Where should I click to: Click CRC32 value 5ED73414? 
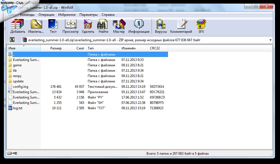[157, 87]
